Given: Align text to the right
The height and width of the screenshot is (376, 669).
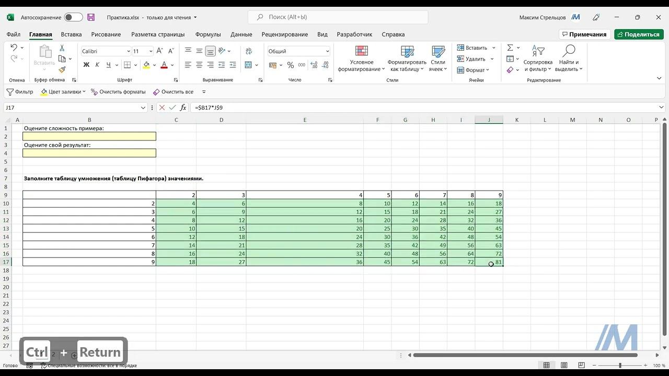Looking at the screenshot, I should coord(210,65).
